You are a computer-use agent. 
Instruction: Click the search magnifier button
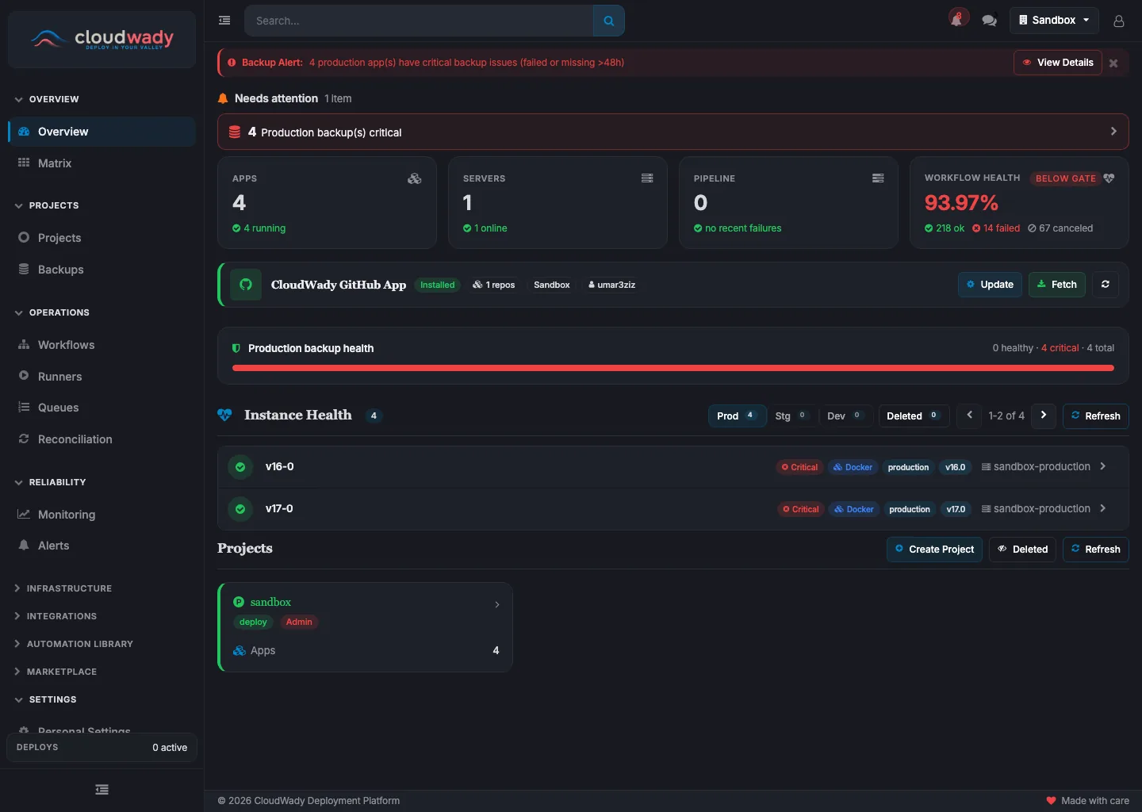click(609, 21)
